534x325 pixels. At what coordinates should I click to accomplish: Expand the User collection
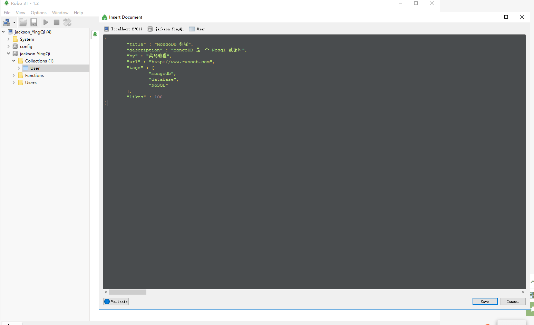(19, 68)
